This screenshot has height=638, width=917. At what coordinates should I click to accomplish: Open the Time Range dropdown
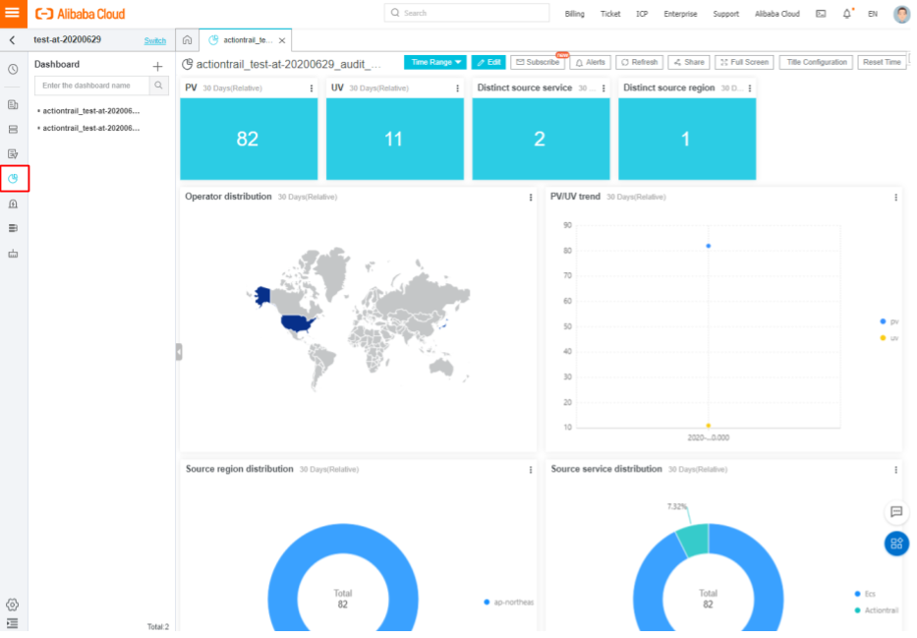(435, 62)
